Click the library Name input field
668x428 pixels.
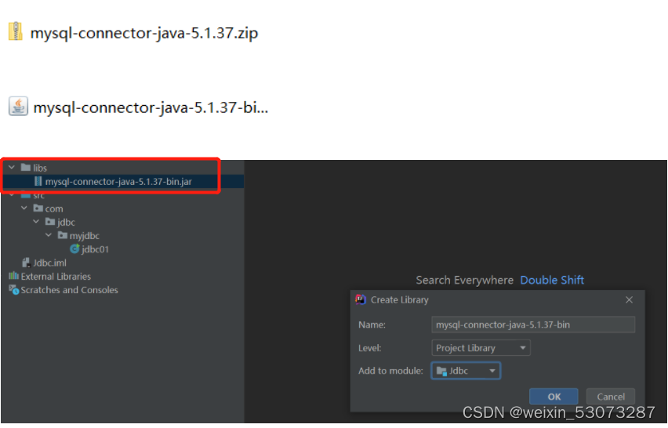533,325
